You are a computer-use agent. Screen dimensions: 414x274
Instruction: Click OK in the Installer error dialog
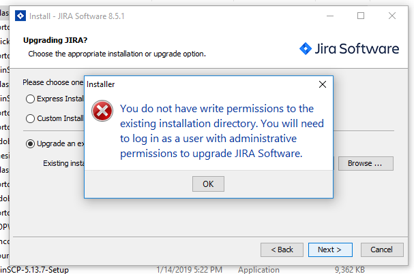[x=208, y=184]
